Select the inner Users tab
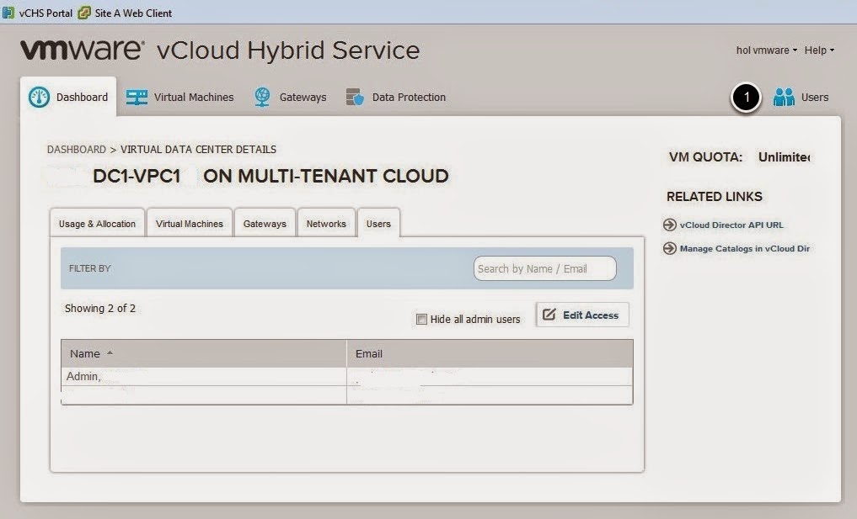Viewport: 857px width, 519px height. [x=378, y=223]
